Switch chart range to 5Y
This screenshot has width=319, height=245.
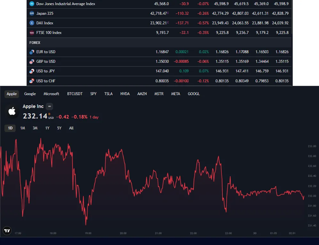59,128
